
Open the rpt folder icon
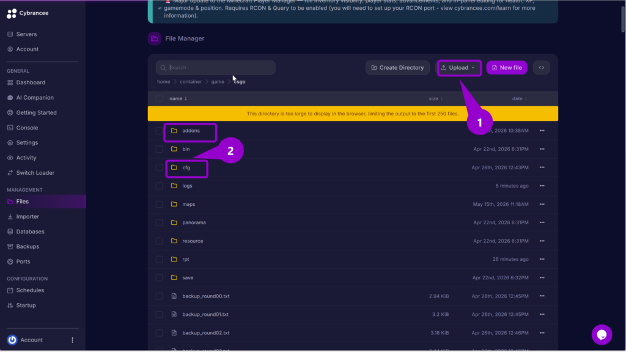pos(174,259)
